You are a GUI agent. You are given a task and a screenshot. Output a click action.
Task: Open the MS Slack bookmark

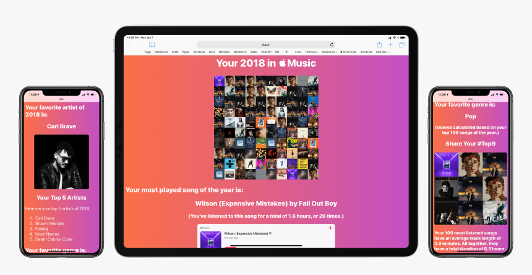coord(225,52)
